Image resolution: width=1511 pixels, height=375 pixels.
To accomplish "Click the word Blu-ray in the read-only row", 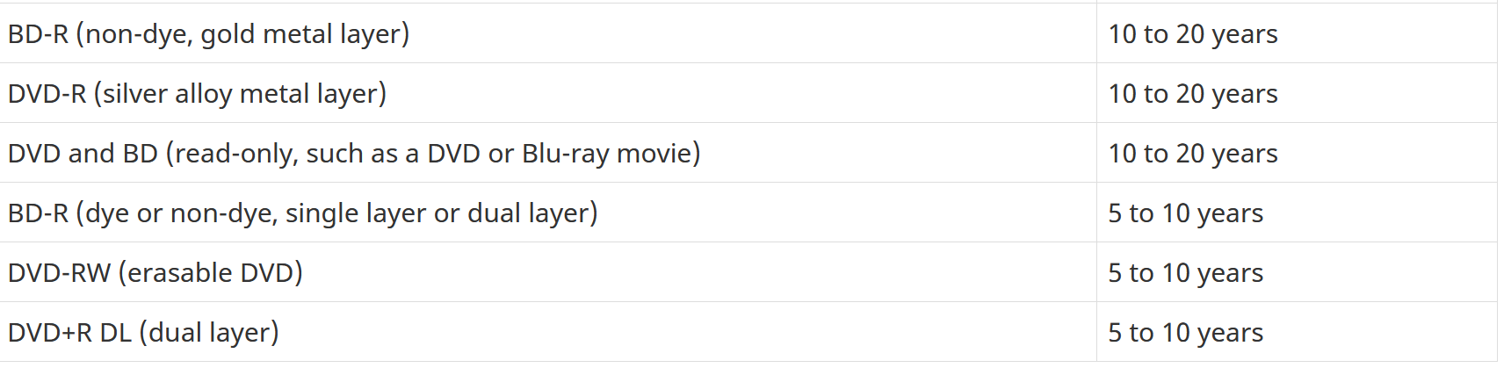I will click(x=566, y=154).
